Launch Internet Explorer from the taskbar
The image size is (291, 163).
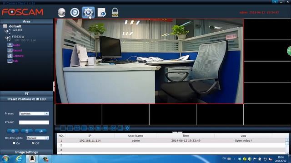coord(19,159)
